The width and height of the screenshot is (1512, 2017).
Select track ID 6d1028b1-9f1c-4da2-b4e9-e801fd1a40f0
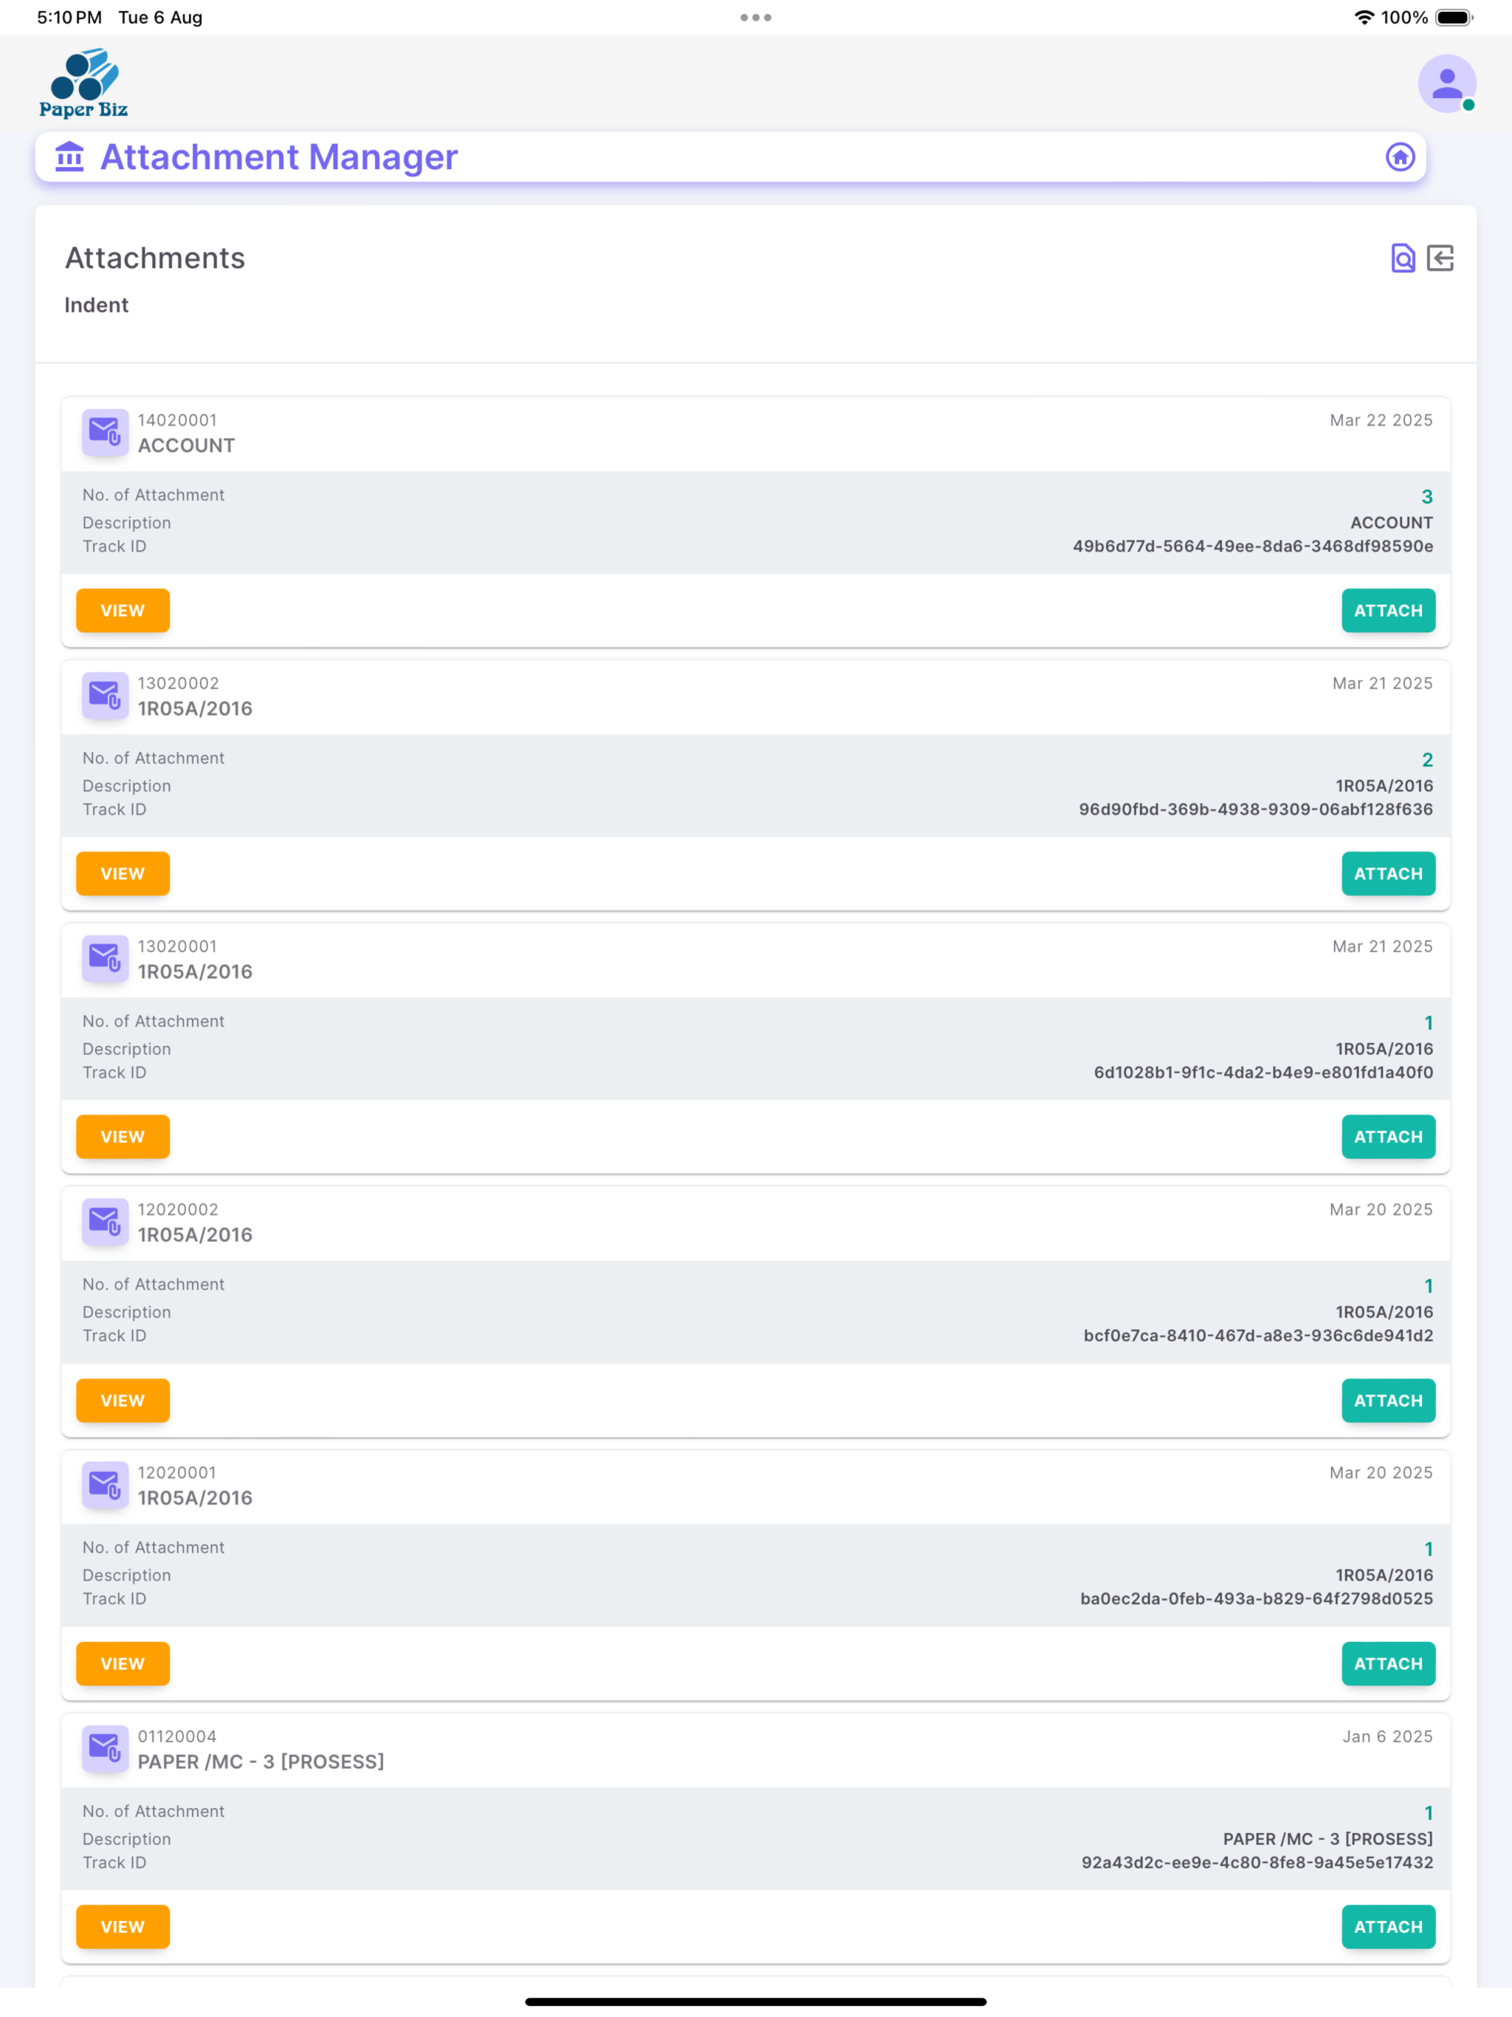click(1263, 1072)
